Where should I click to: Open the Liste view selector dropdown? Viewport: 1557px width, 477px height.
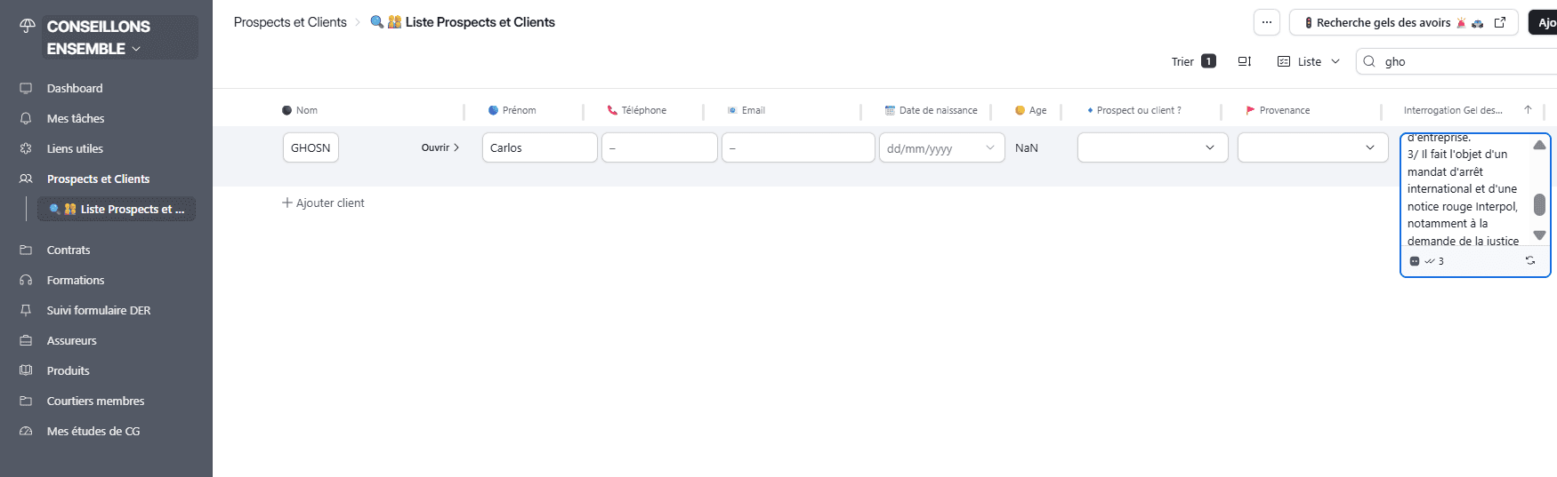[1309, 61]
